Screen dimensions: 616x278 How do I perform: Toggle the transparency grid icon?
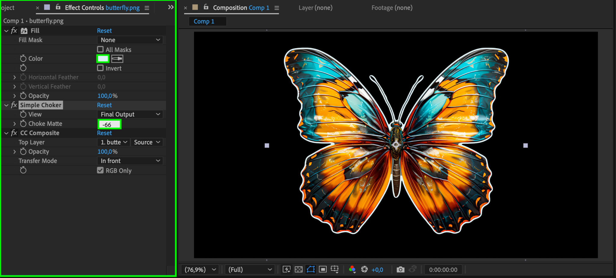[x=298, y=269]
